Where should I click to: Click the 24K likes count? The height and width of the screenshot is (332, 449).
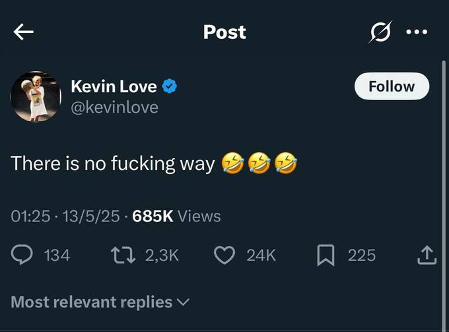pos(261,255)
